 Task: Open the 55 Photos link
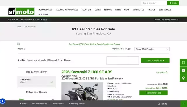[x=111, y=99]
